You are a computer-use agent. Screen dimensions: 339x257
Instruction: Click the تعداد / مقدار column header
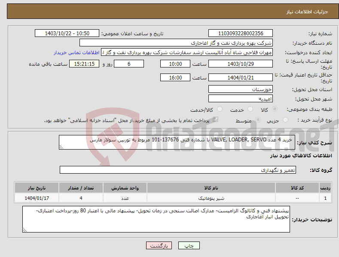tap(81, 188)
